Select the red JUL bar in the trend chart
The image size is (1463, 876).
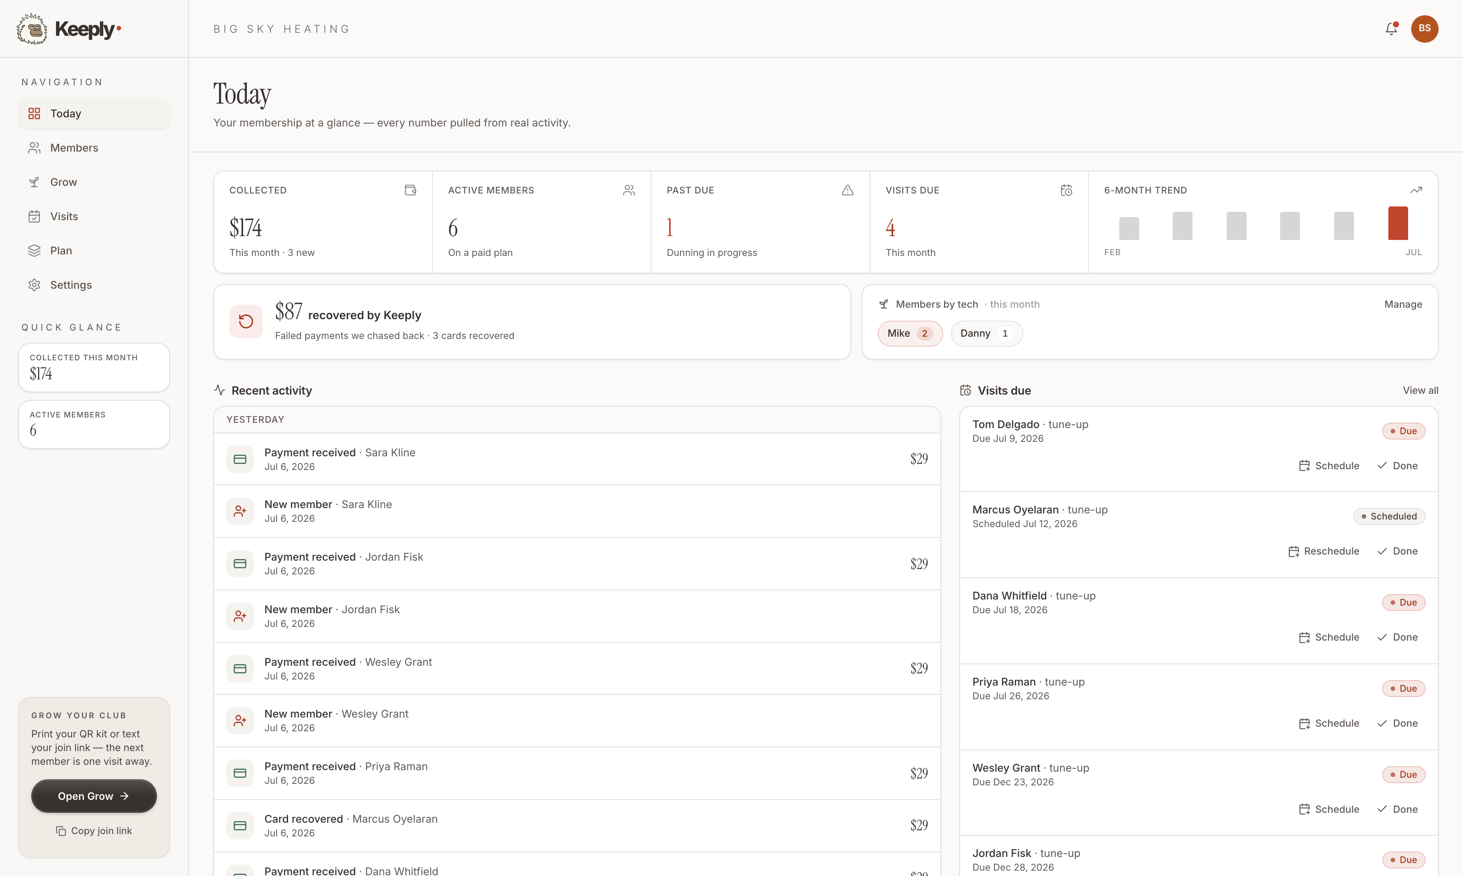1397,223
